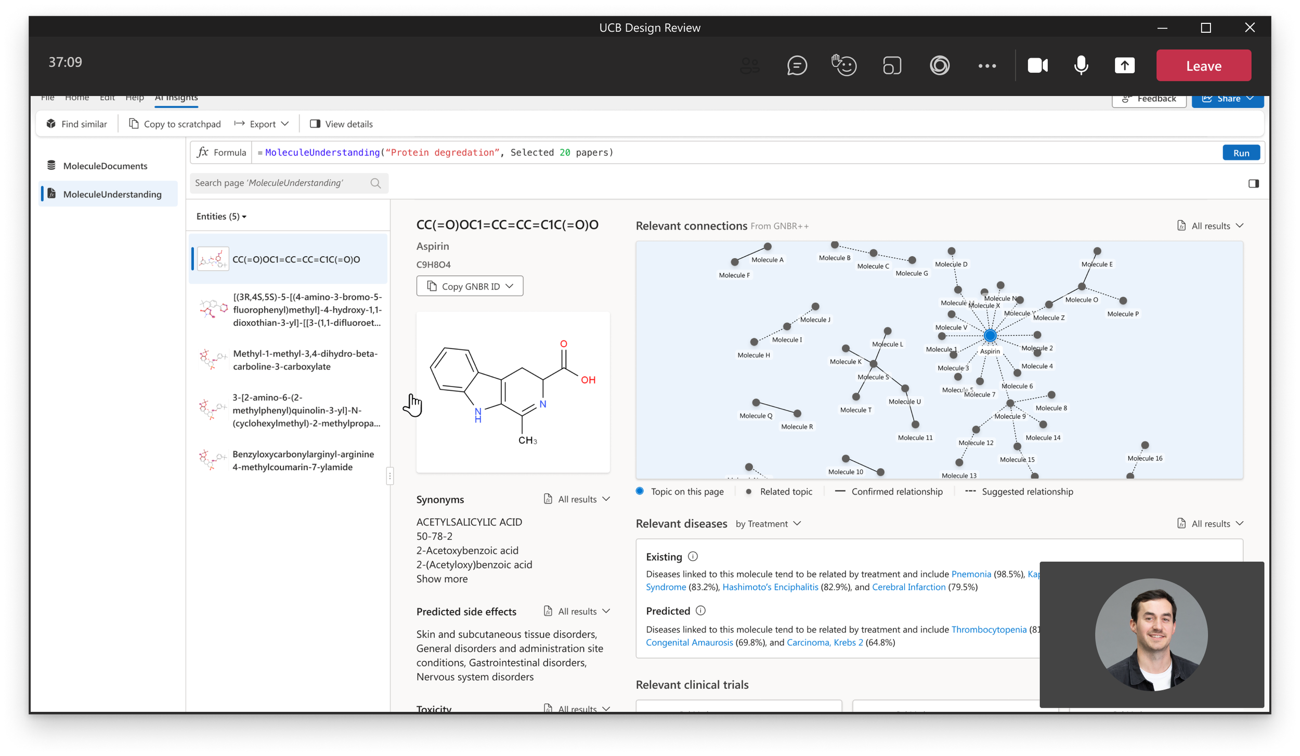Open the Copy GNBR ID dropdown

[470, 286]
